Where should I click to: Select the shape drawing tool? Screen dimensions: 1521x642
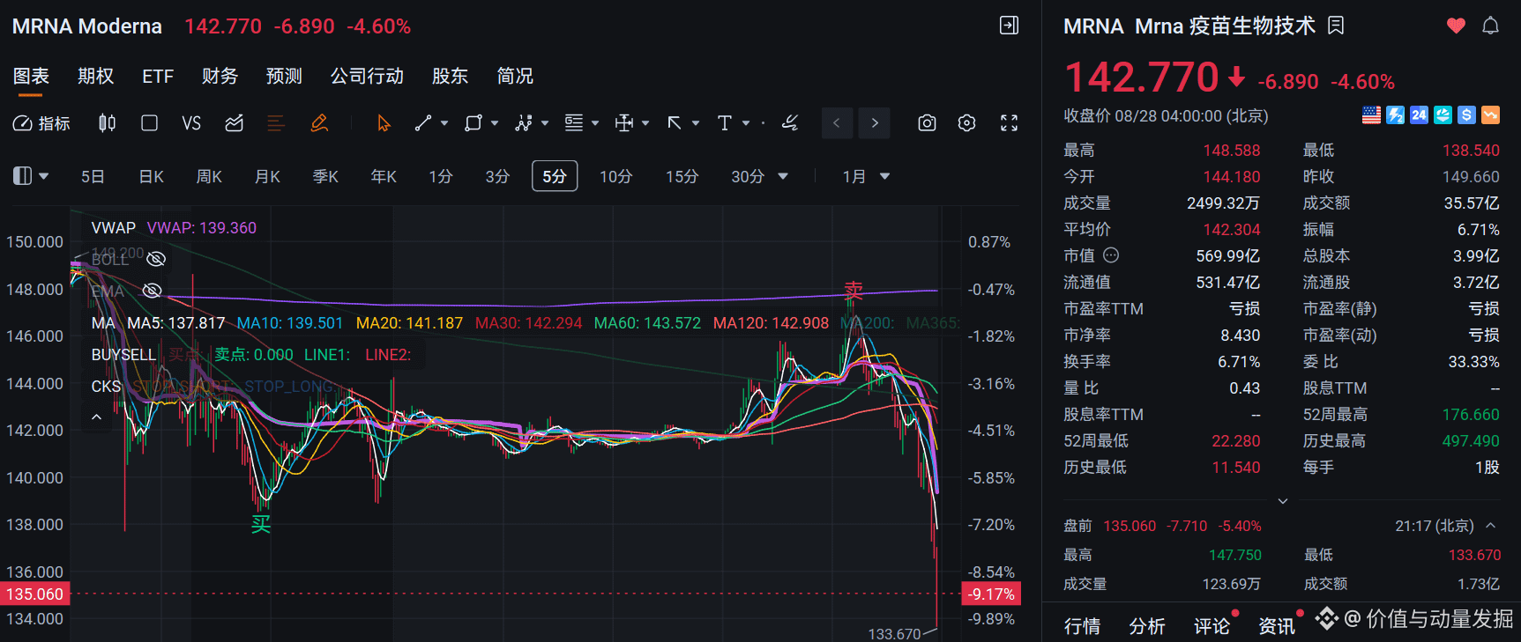tap(473, 123)
